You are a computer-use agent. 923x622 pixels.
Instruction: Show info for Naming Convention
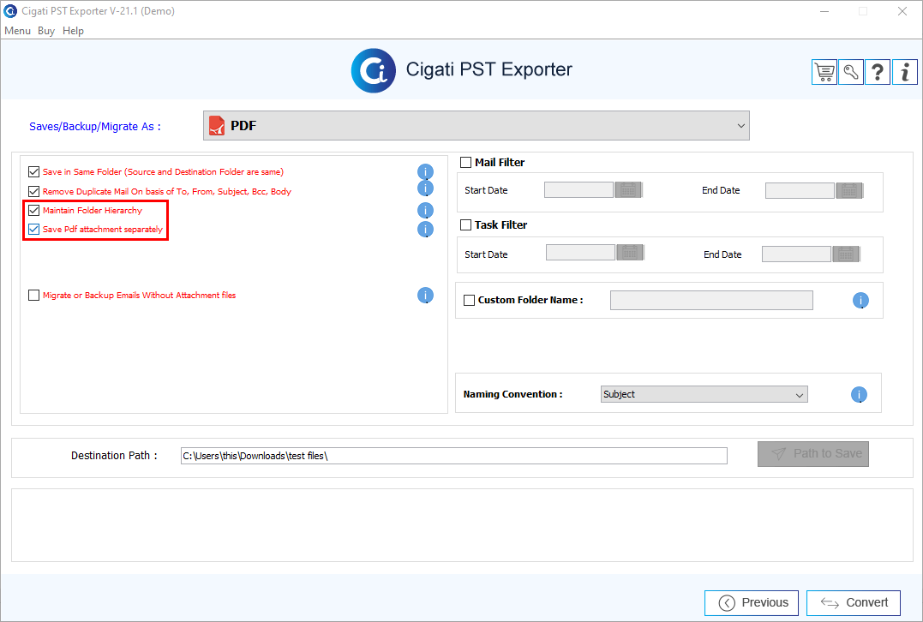click(859, 394)
